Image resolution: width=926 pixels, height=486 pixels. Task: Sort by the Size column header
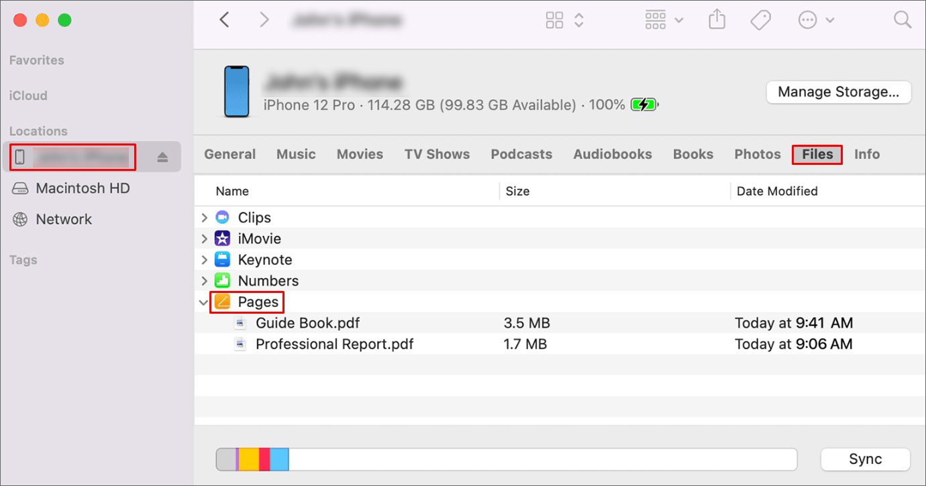click(x=517, y=191)
